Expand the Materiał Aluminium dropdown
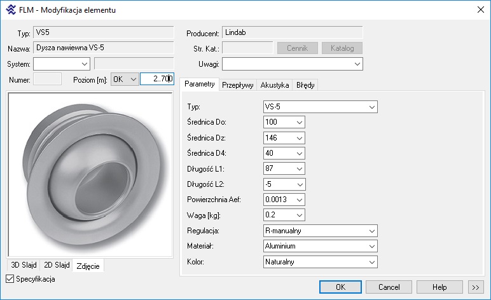The image size is (491, 300). point(321,246)
